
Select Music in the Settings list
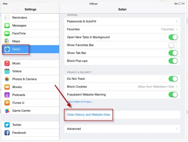(x=31, y=64)
